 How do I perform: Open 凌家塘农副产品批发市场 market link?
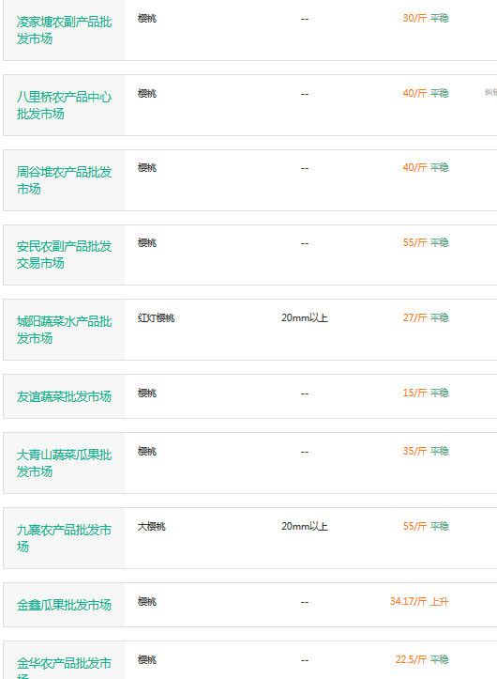tap(64, 30)
